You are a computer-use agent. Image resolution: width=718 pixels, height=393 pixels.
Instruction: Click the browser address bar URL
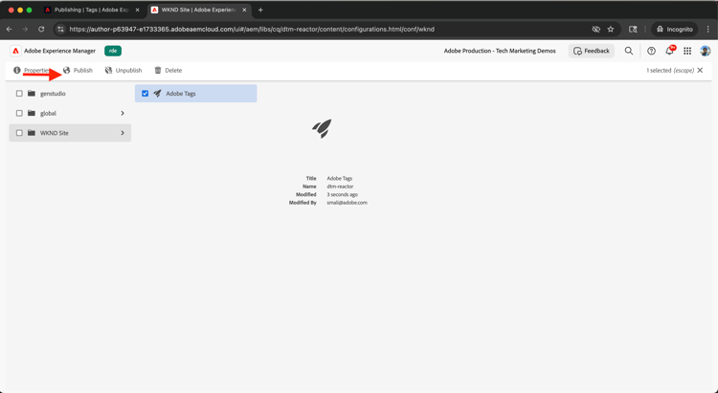pos(252,29)
